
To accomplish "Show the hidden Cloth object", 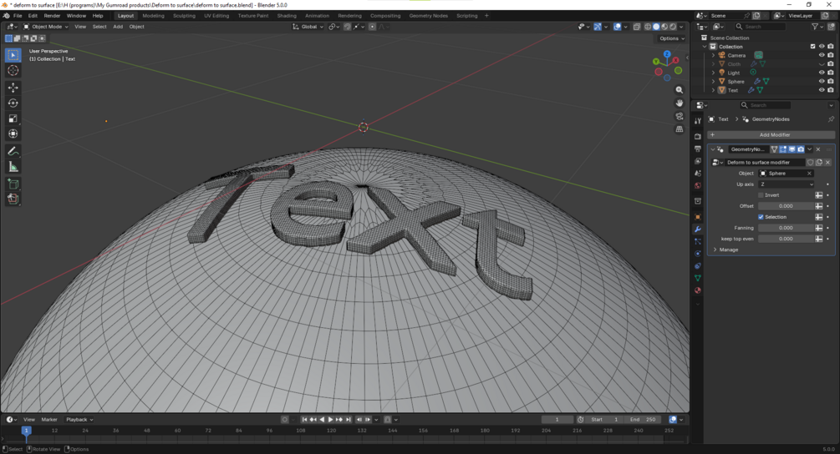I will click(x=822, y=64).
